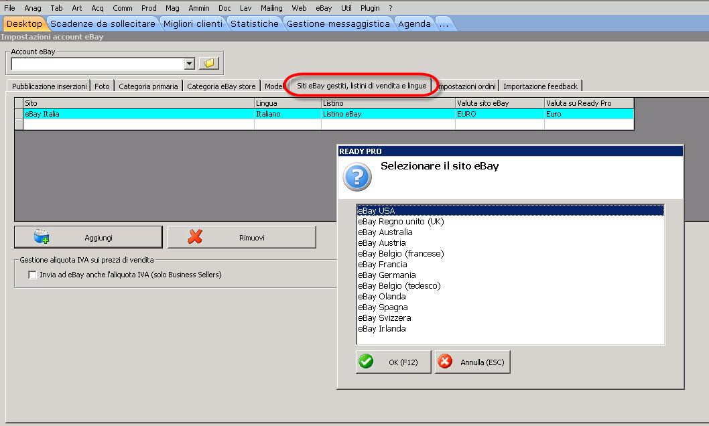This screenshot has width=709, height=426.
Task: Open the Util menu
Action: pyautogui.click(x=346, y=8)
